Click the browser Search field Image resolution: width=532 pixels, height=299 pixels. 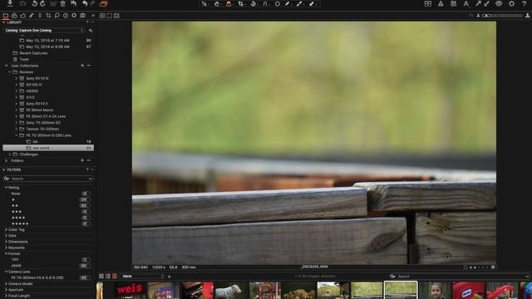(460, 277)
